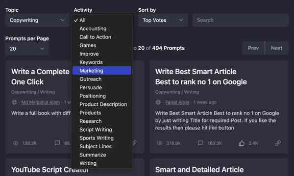Open the Topic dropdown showing Copywriting
This screenshot has height=176, width=294.
[x=37, y=20]
